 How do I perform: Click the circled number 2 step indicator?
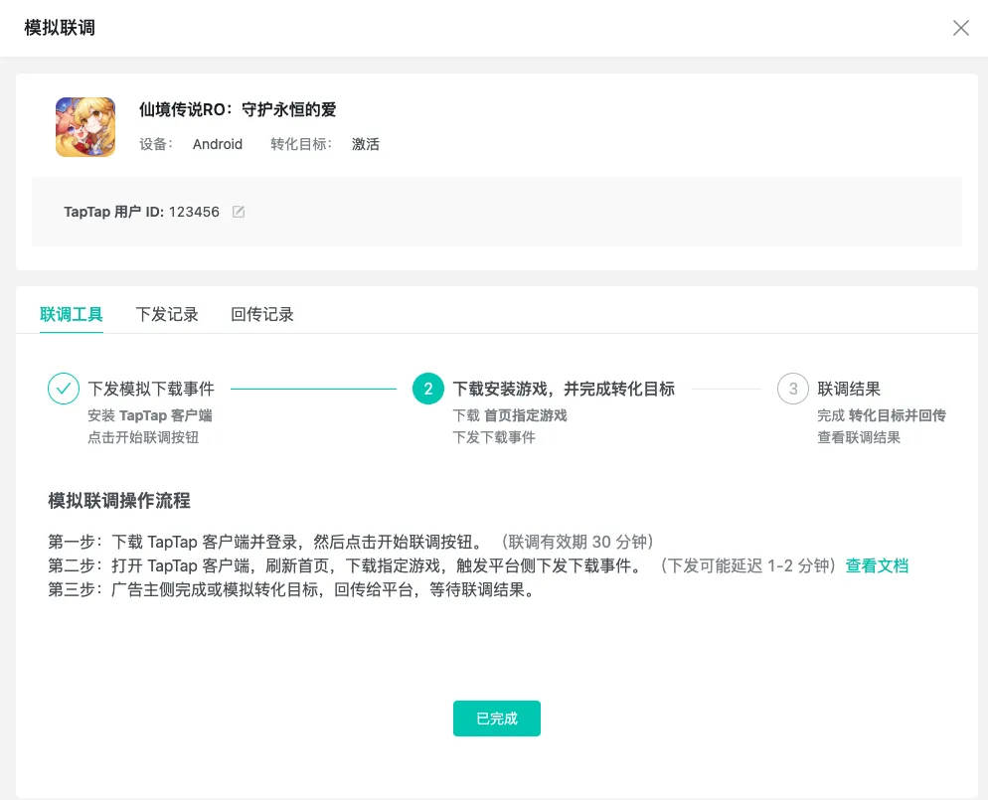coord(427,389)
